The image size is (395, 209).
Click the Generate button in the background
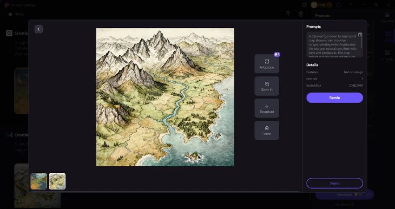(345, 195)
